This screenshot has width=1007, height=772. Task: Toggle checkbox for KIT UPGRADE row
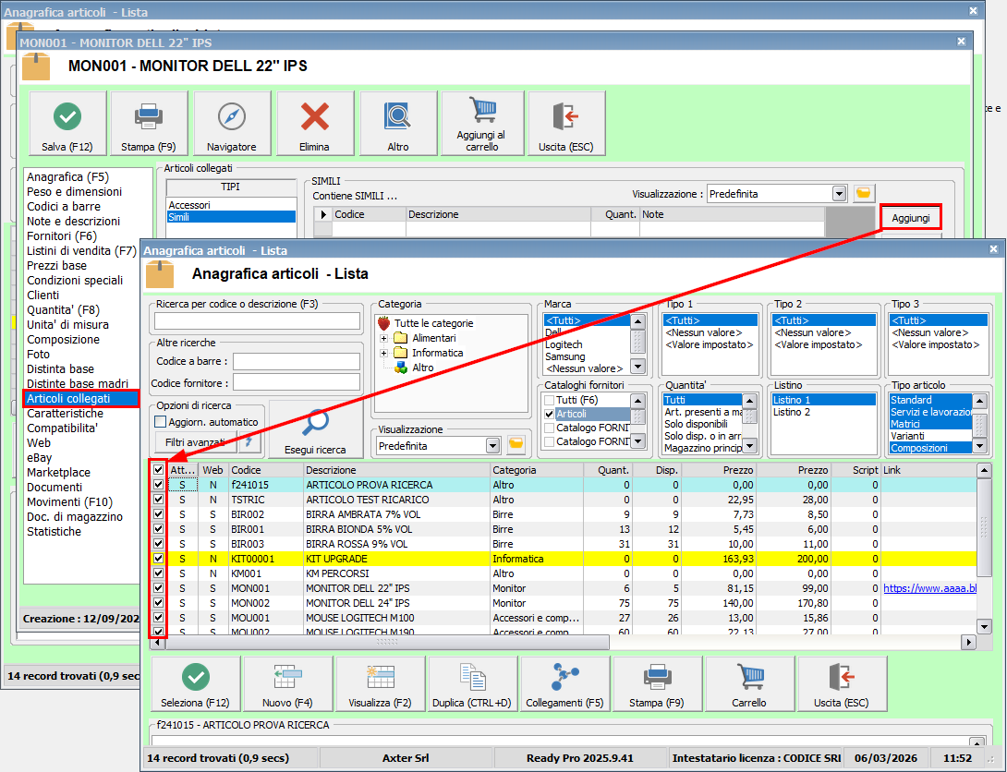(159, 559)
